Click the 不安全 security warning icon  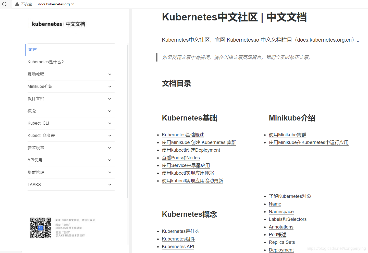tap(17, 4)
